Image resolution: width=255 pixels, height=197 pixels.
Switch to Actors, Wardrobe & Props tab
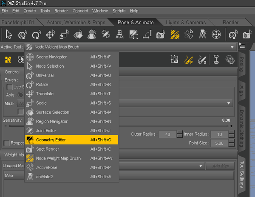tap(76, 22)
